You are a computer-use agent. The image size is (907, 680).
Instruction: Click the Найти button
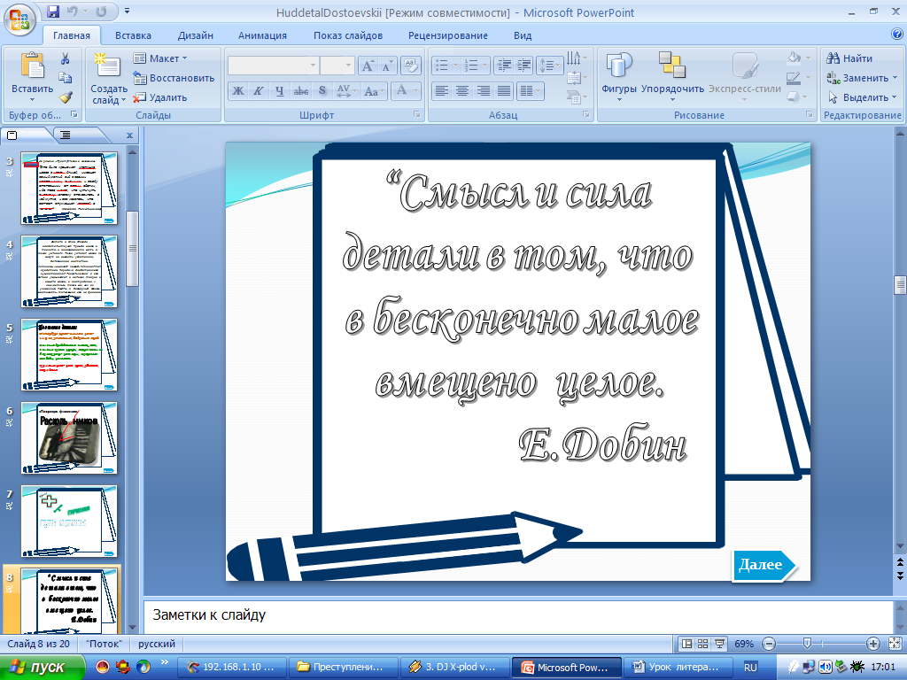tap(849, 58)
